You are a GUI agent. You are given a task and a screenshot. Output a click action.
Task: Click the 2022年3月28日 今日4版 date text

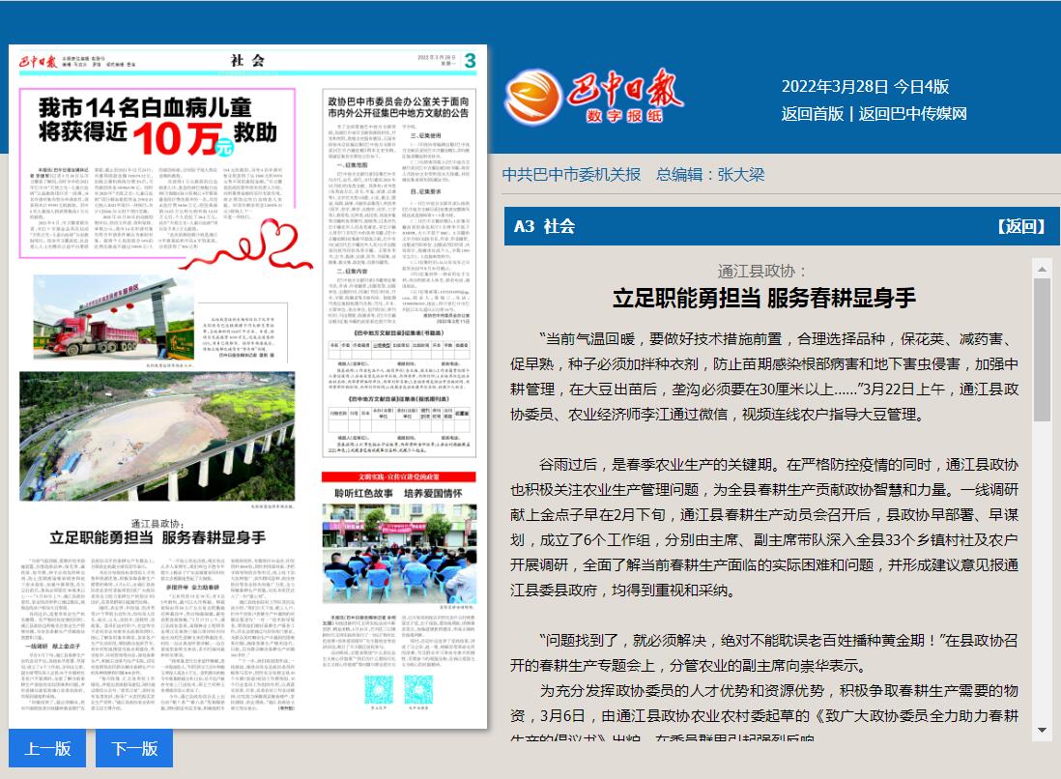865,87
